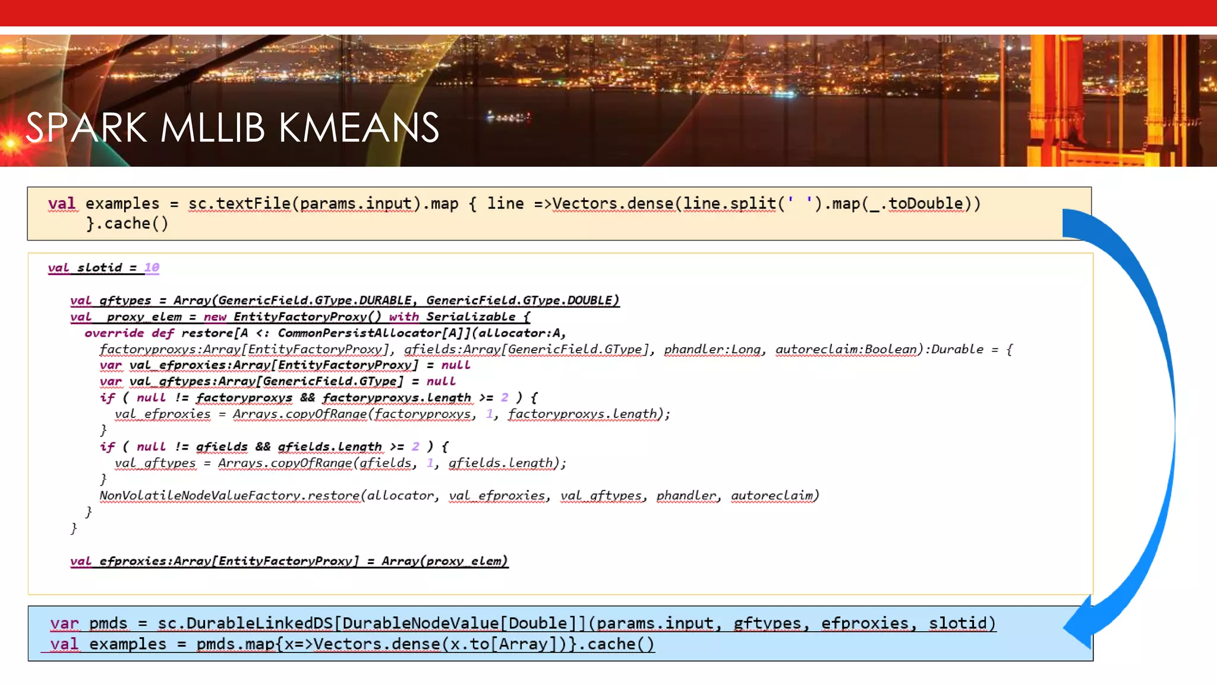1217x684 pixels.
Task: Click the red banner at the slide top
Action: 608,12
